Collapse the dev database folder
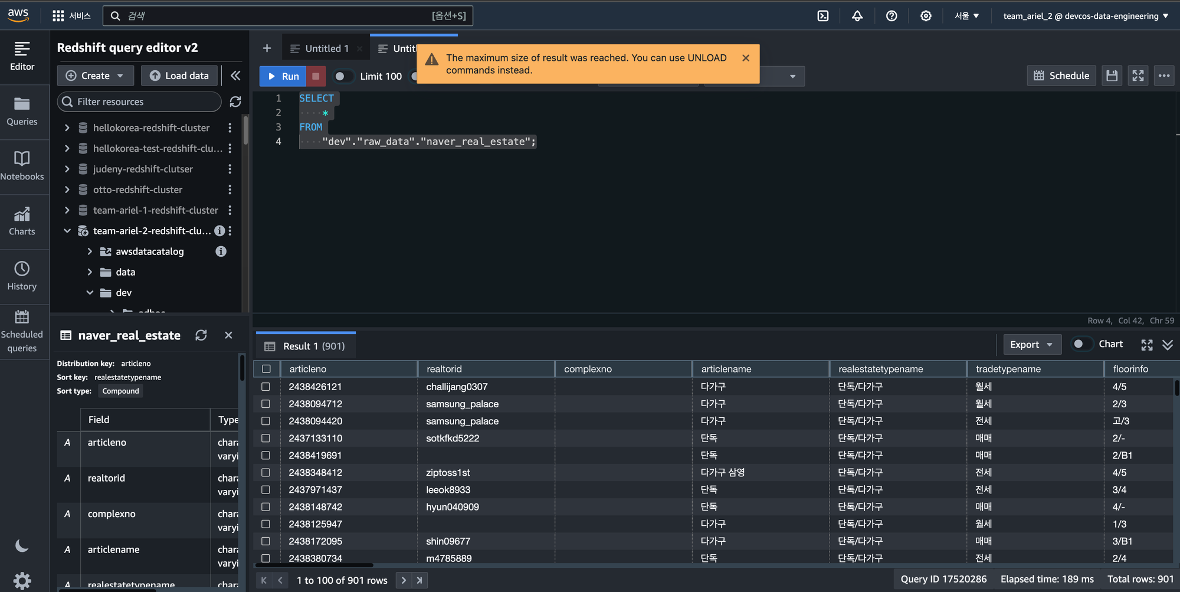 tap(90, 293)
